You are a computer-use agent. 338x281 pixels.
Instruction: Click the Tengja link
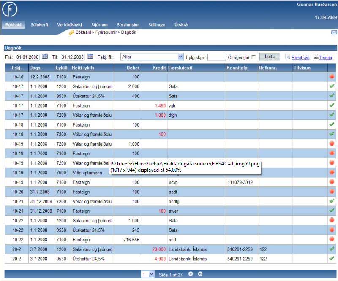(325, 57)
